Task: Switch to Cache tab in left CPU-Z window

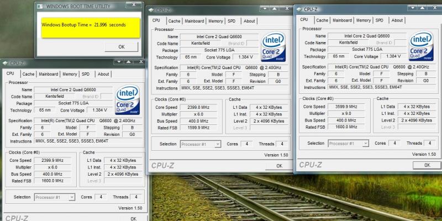Action: [28, 74]
